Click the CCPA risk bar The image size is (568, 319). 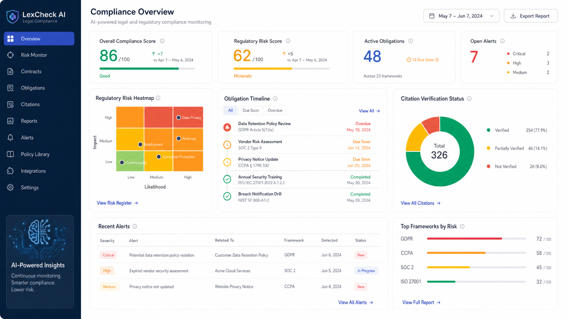coord(476,253)
